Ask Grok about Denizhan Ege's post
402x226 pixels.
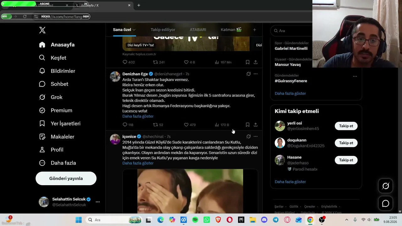coord(248,74)
